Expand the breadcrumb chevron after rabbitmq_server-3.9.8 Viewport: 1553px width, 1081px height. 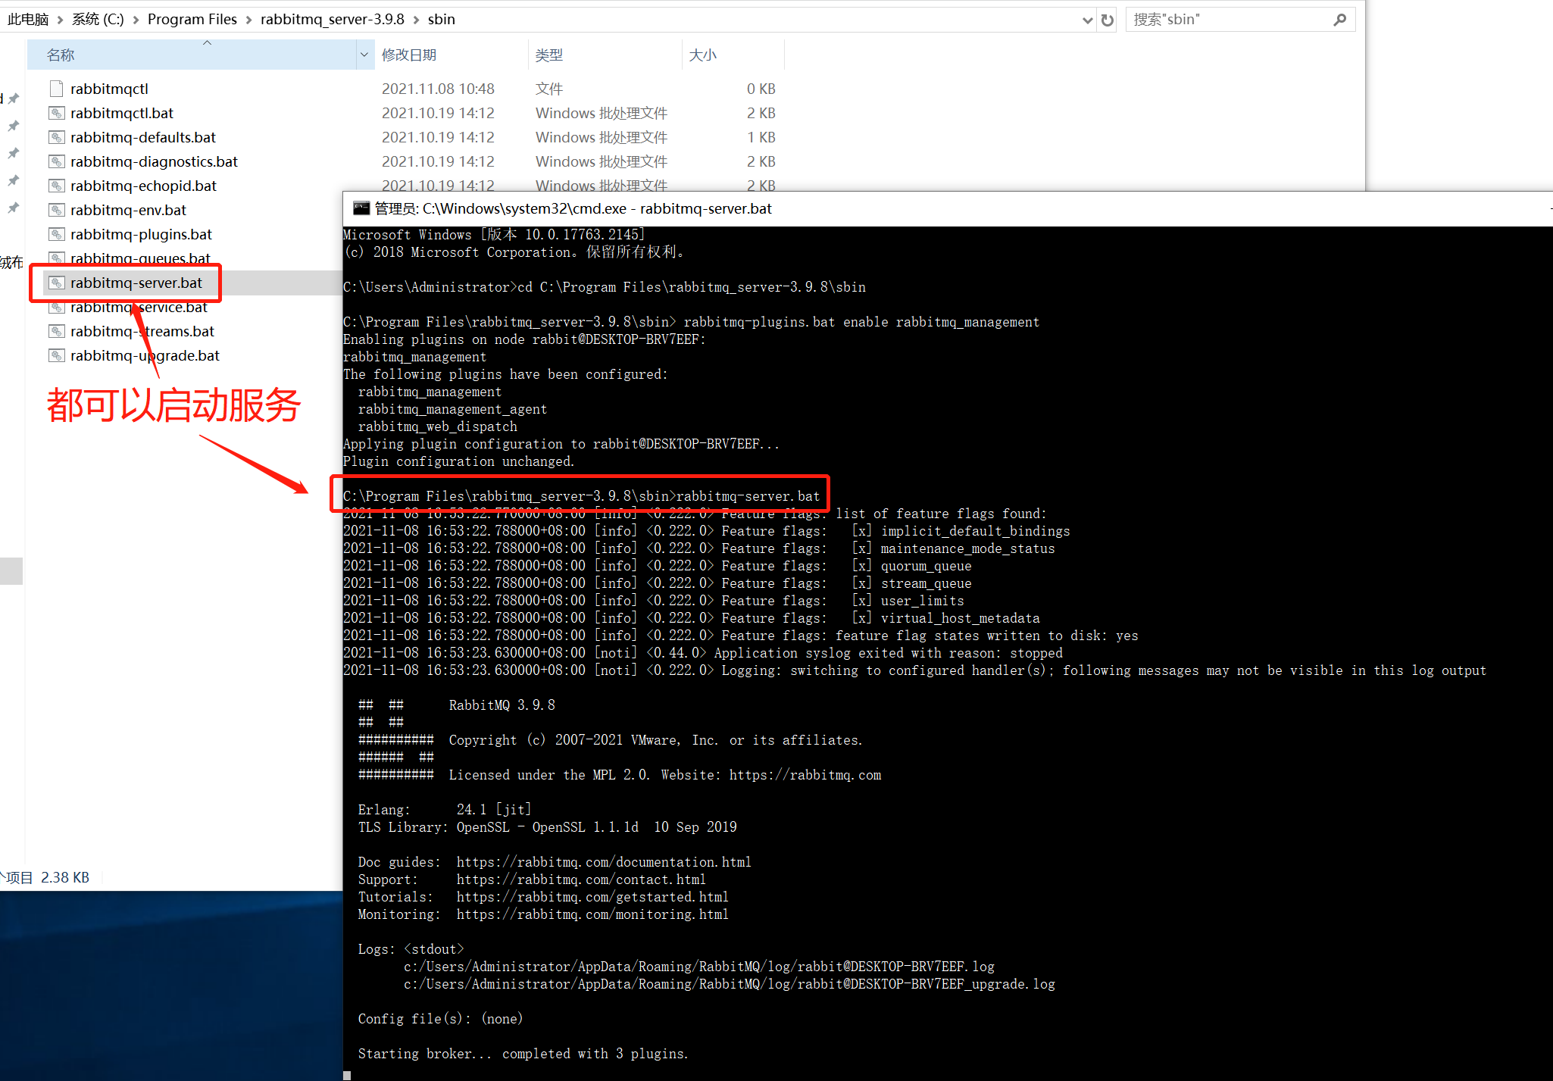418,19
